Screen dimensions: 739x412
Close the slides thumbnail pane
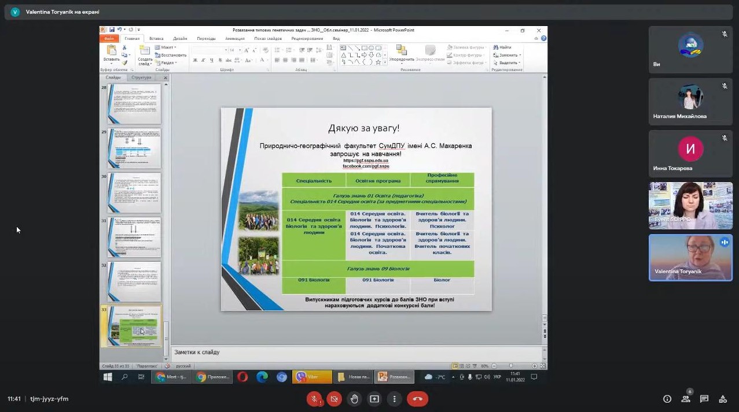[166, 77]
